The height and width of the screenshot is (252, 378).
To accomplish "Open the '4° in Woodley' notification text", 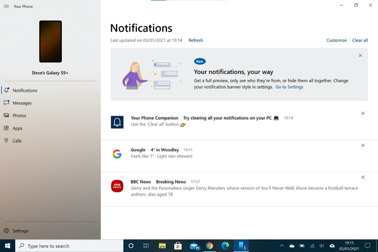I will click(164, 150).
